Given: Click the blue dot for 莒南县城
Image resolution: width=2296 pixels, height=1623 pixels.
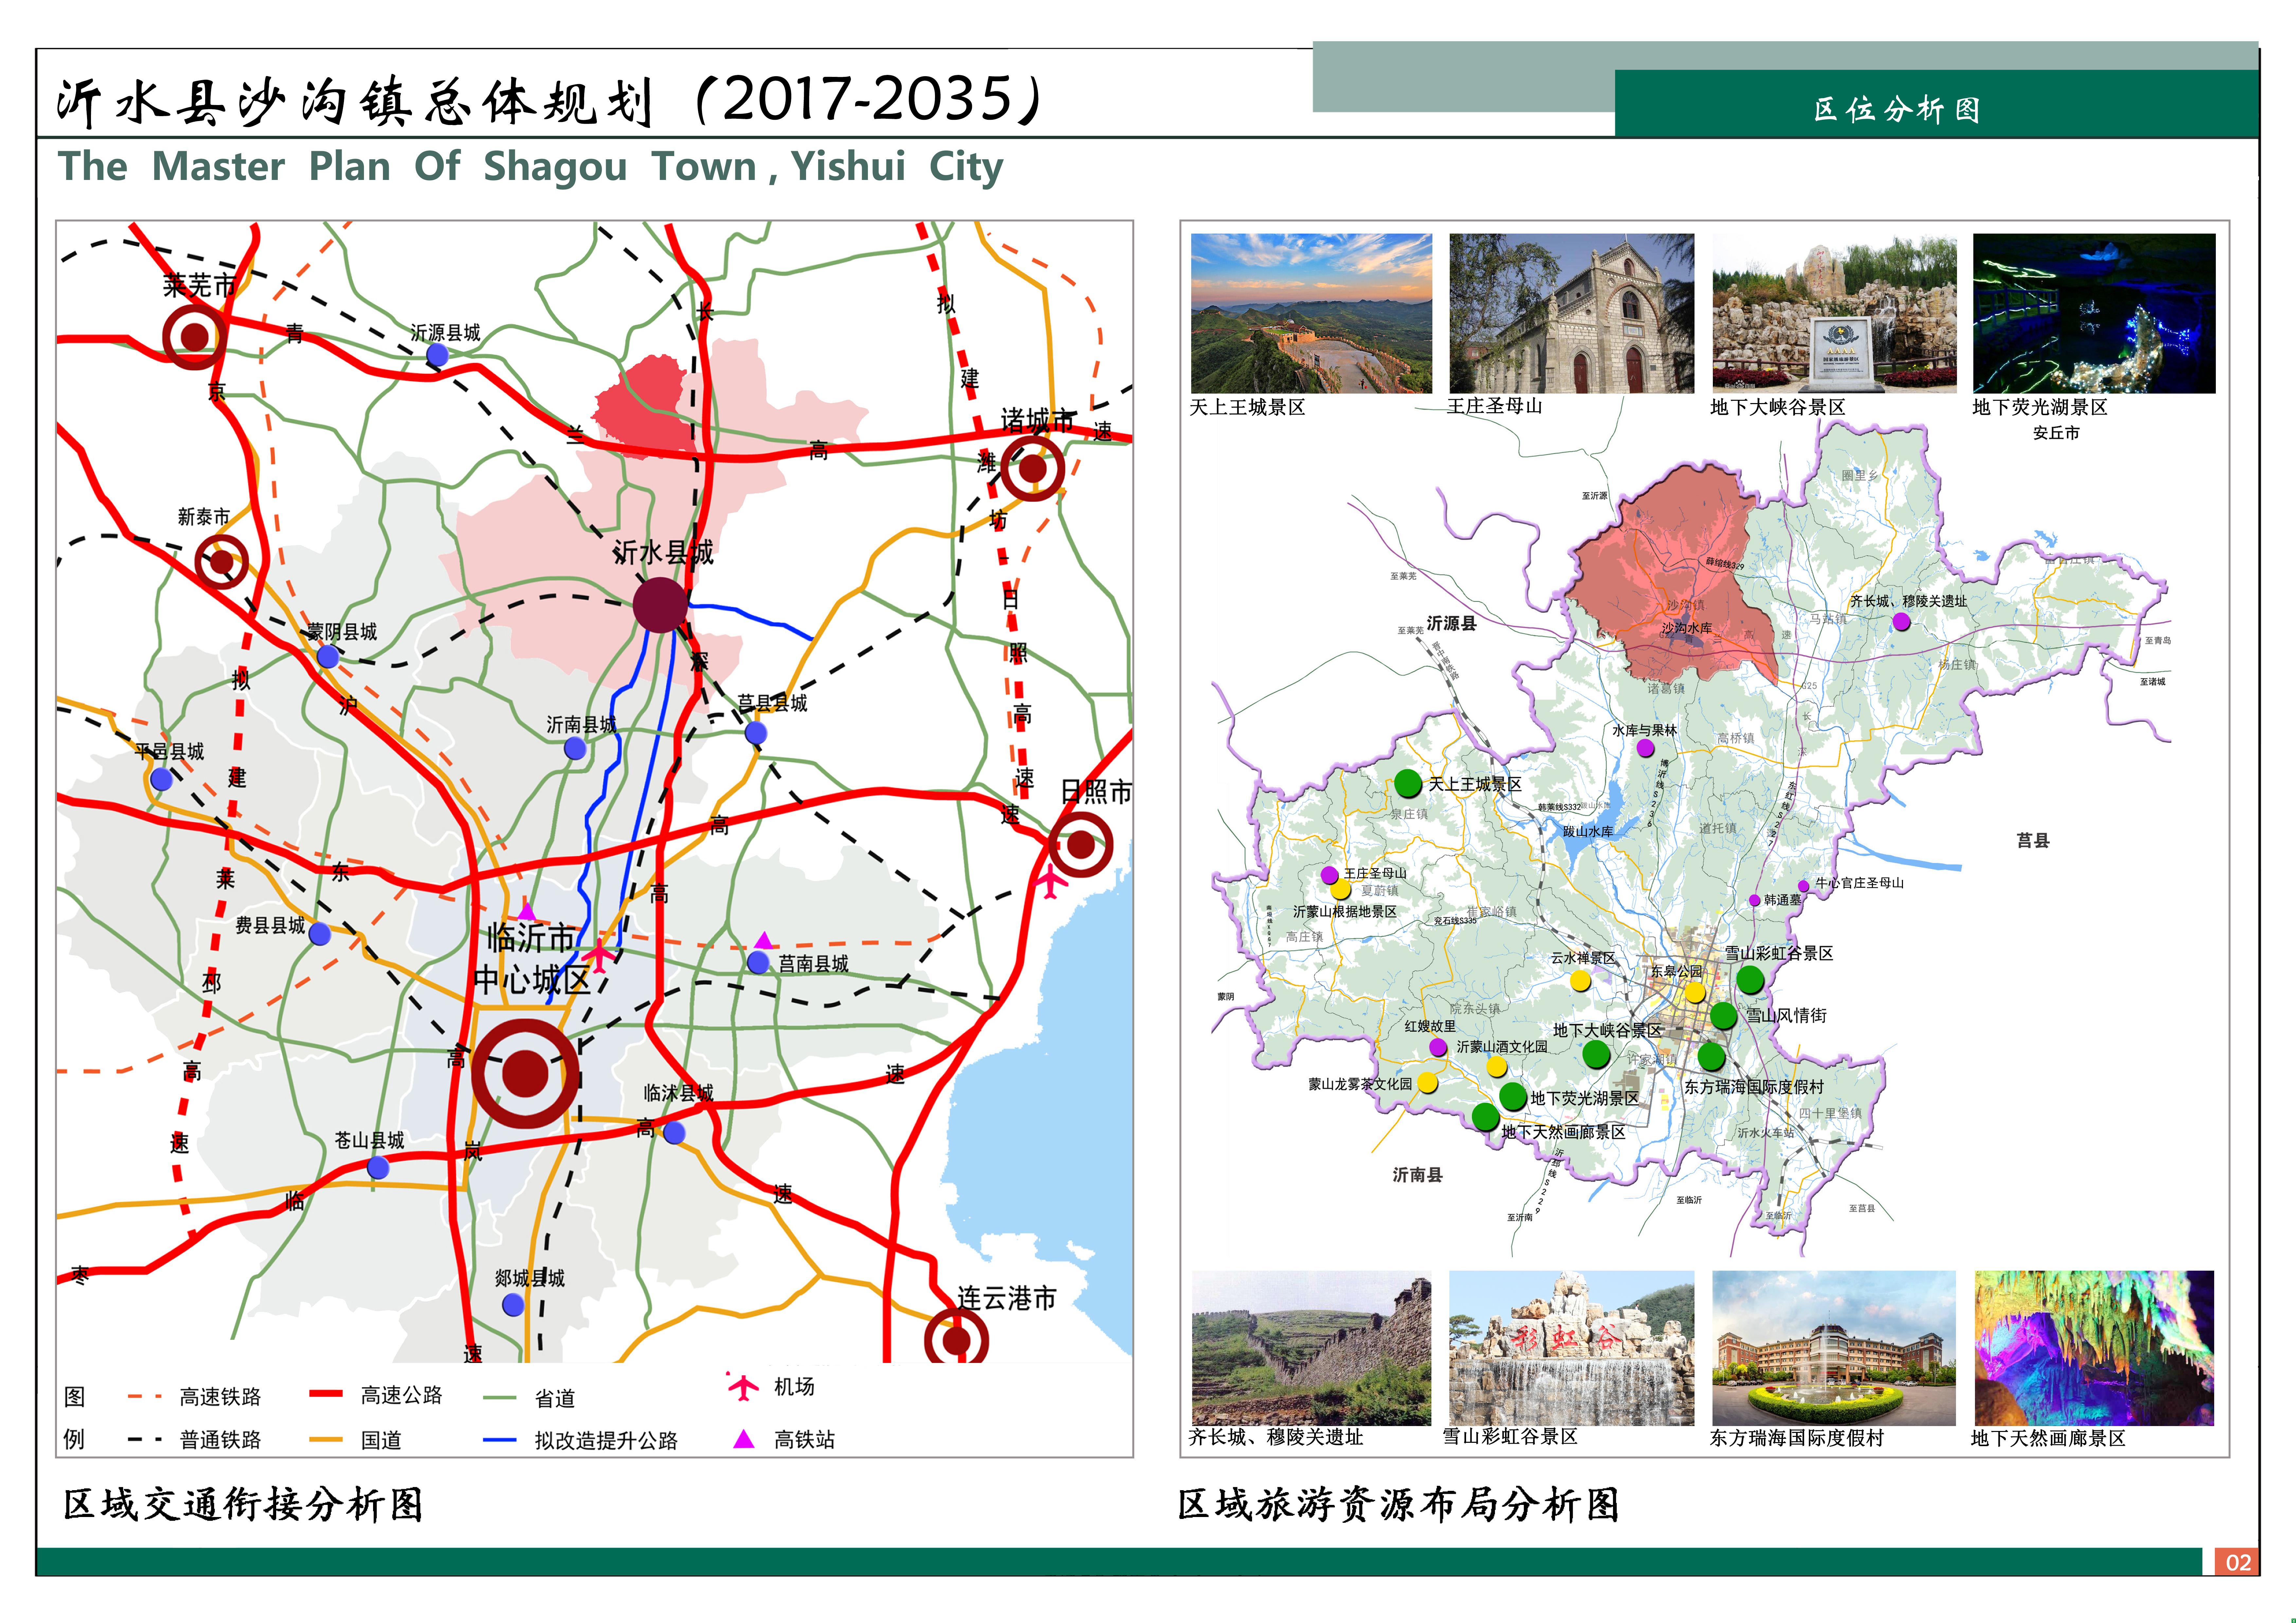Looking at the screenshot, I should (x=758, y=963).
